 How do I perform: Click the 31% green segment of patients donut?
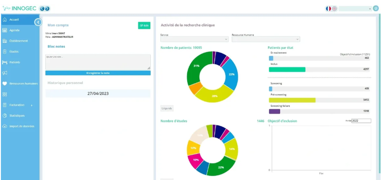(x=197, y=66)
